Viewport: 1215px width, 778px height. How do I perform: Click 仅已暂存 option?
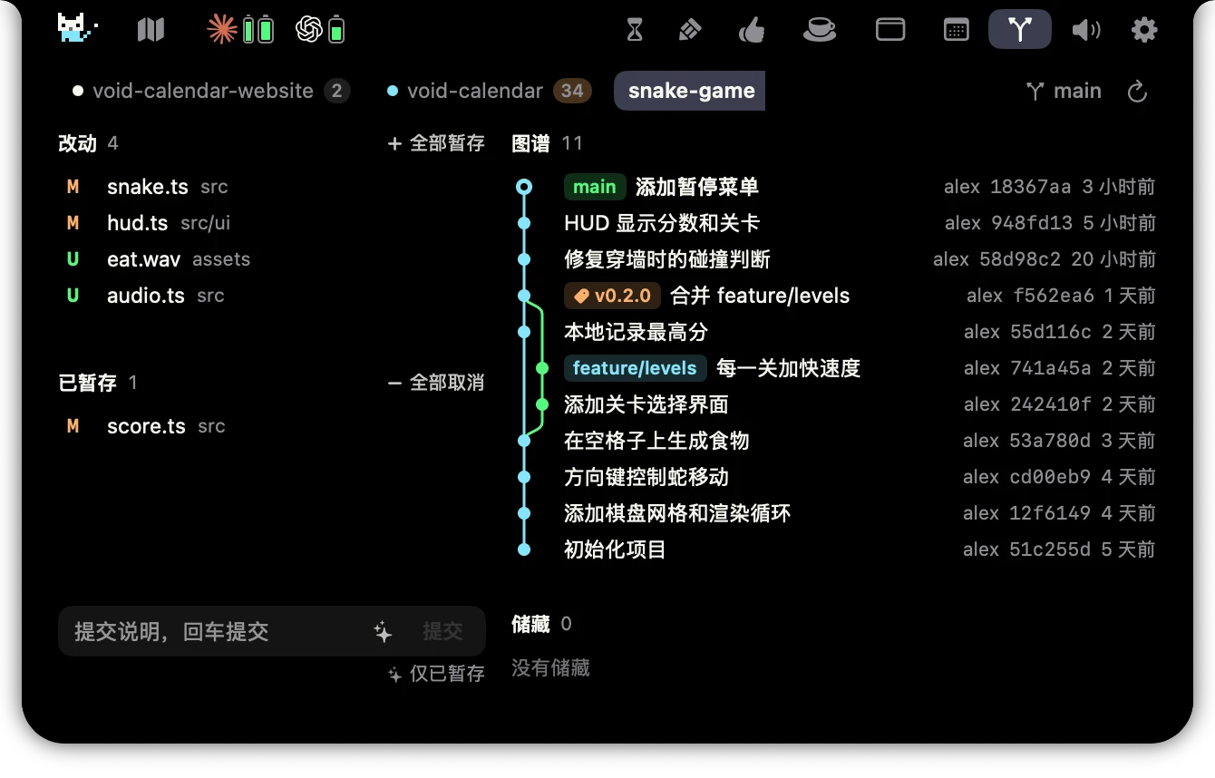tap(436, 674)
